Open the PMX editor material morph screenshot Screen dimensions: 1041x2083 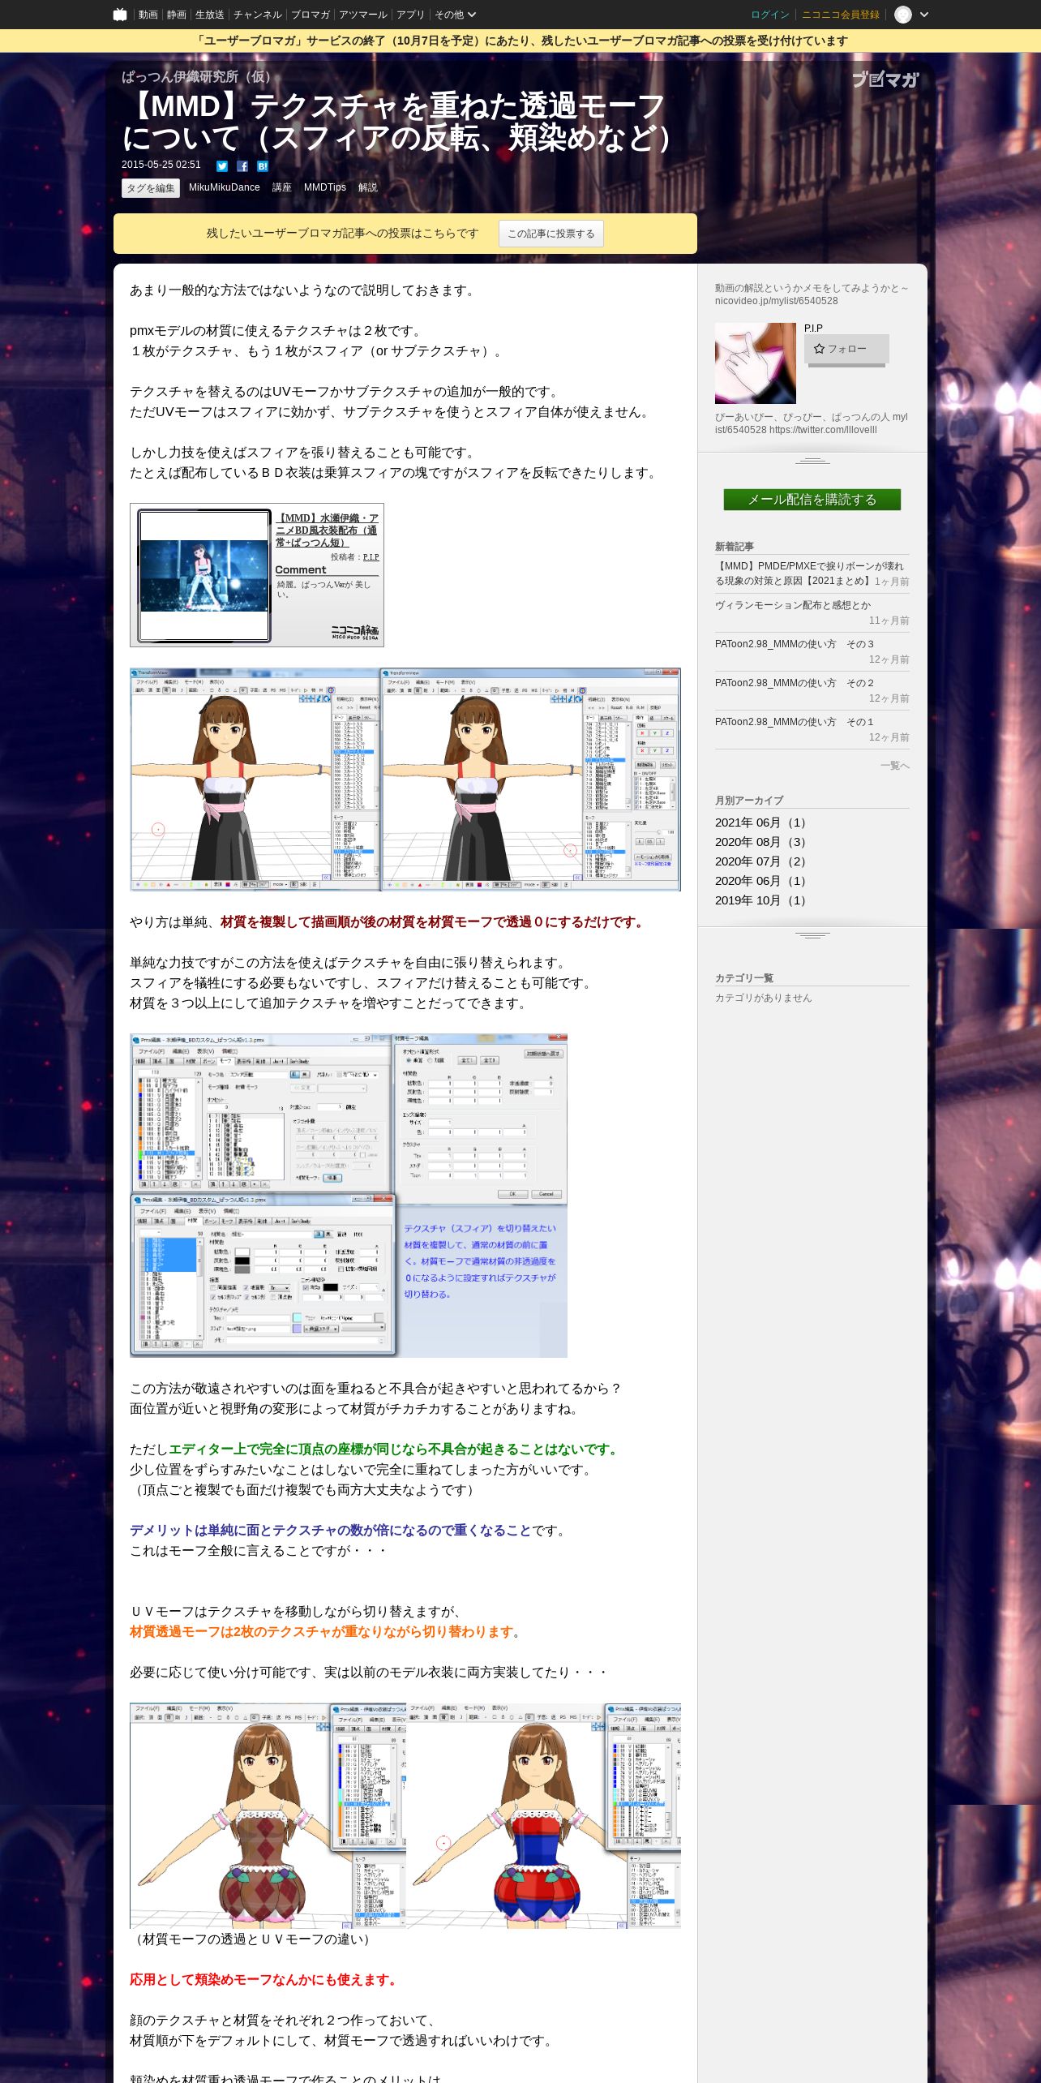(349, 1196)
